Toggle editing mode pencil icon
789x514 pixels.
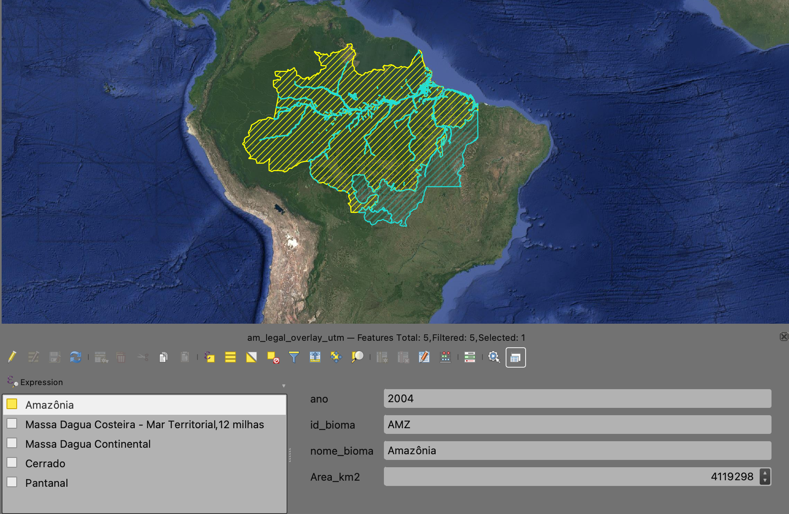click(x=12, y=357)
